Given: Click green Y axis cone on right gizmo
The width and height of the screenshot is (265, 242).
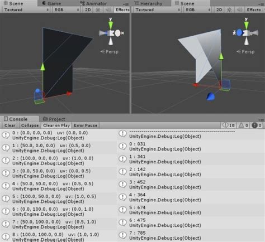Looking at the screenshot, I should coord(247,25).
